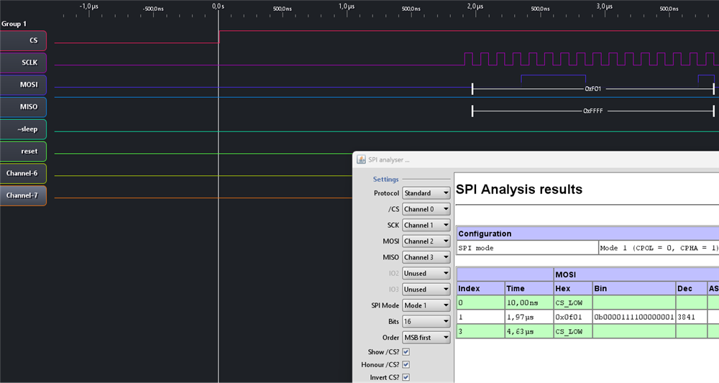
Task: Click the MOSI table group header
Action: point(636,274)
